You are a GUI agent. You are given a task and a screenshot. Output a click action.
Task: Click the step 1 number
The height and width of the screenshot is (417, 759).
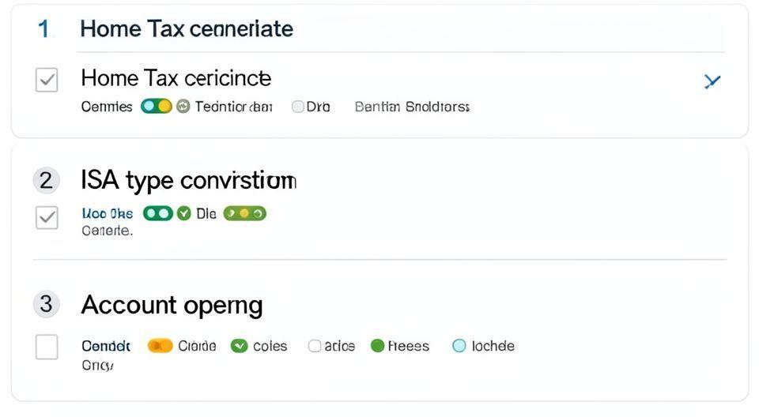[43, 29]
